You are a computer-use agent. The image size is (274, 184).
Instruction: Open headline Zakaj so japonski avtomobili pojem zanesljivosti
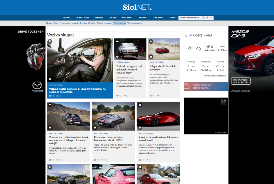point(158,139)
